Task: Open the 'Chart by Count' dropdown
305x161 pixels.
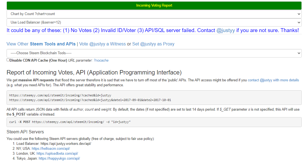Action: coord(154,14)
